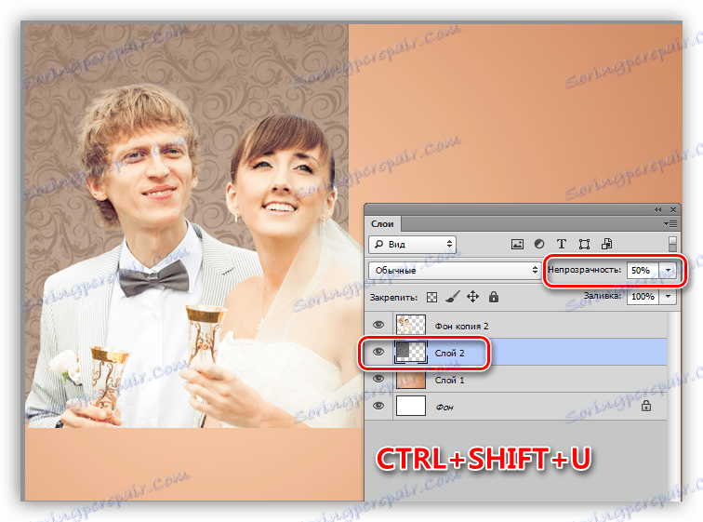Select the Слои tab

click(382, 223)
